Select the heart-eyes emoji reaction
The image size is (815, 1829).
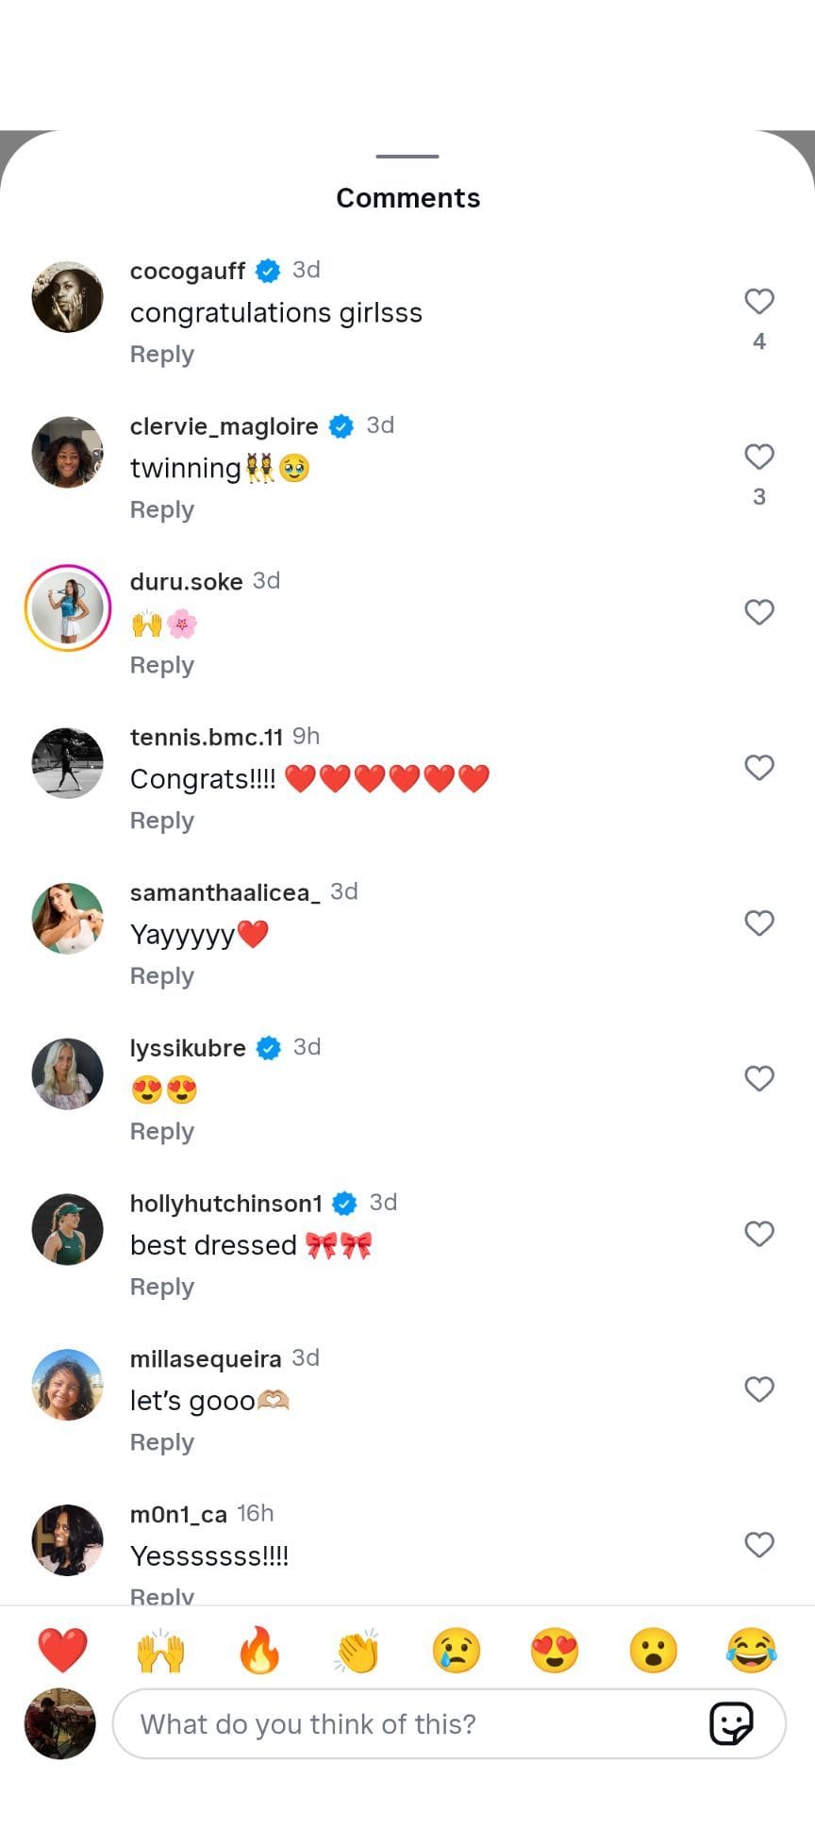[x=555, y=1651]
